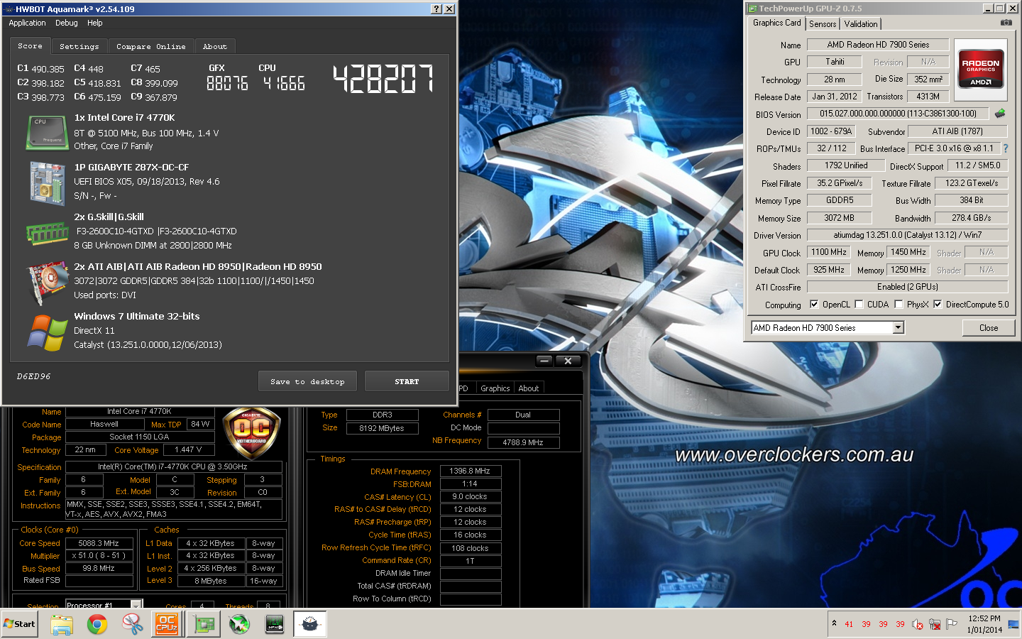Switch to the Compare Online tab
This screenshot has width=1022, height=639.
point(151,46)
